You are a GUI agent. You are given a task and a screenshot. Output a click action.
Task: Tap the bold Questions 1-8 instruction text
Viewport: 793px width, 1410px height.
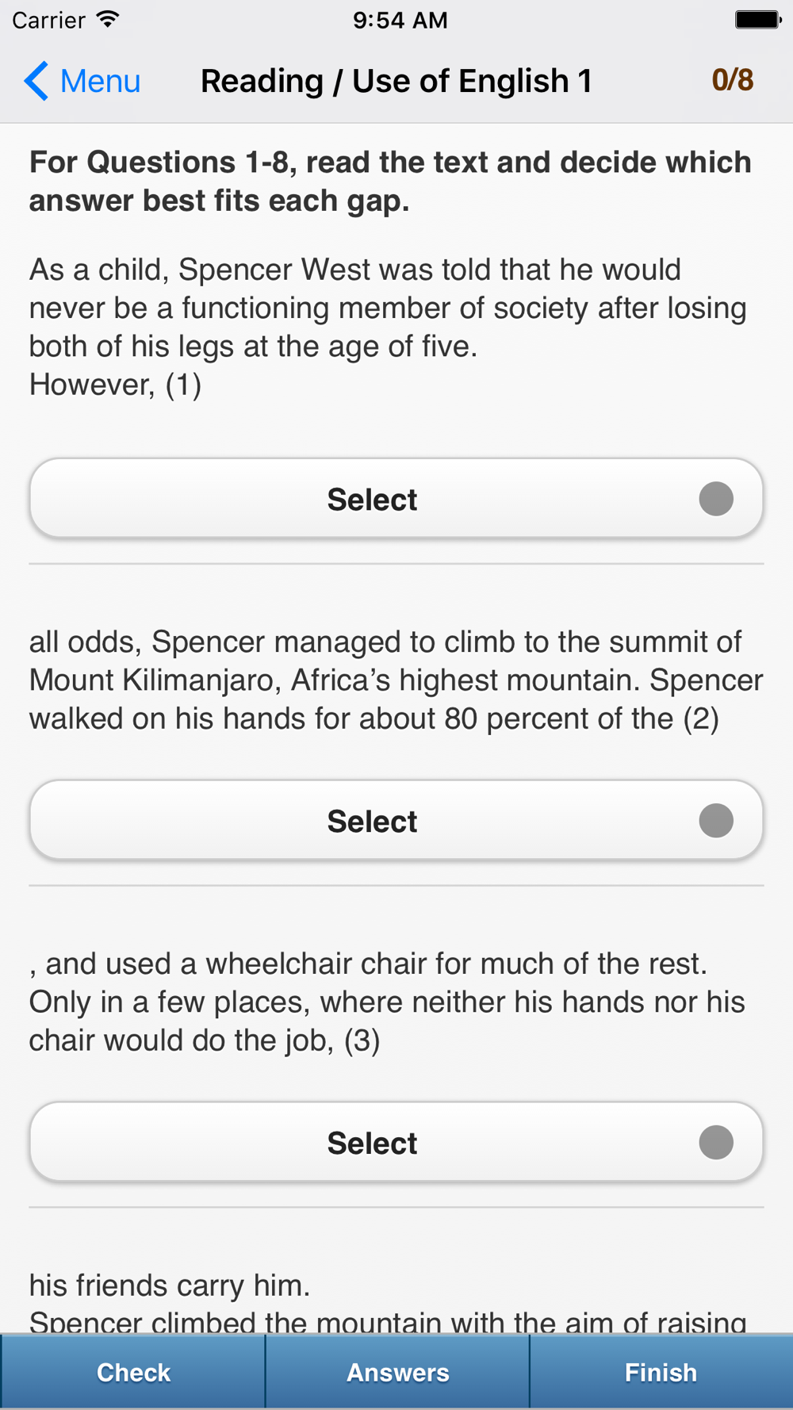pyautogui.click(x=390, y=182)
